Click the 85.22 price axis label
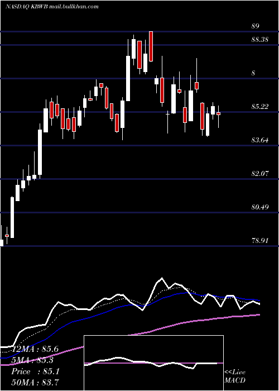Viewport: 279px width, 391px height. coord(260,107)
